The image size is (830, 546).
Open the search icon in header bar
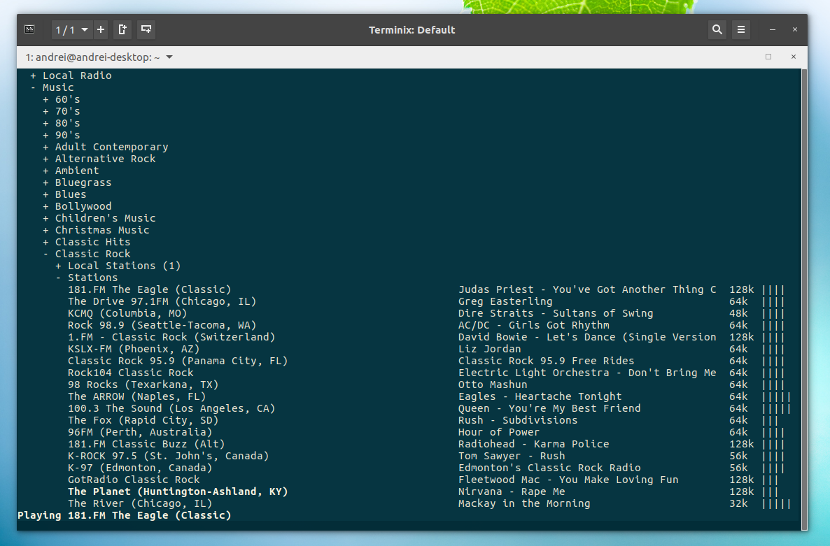coord(717,29)
